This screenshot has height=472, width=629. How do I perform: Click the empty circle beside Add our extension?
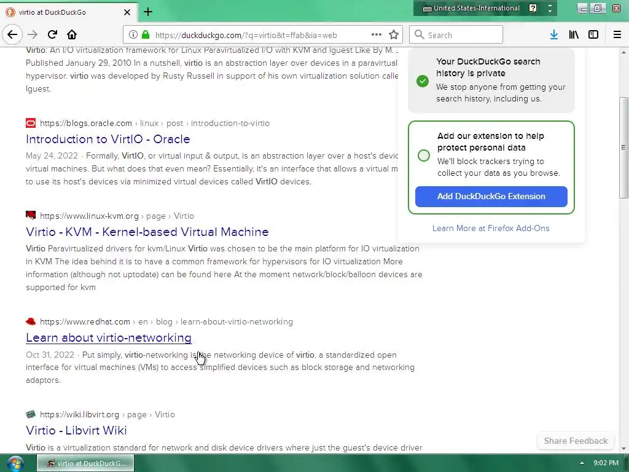coord(424,155)
